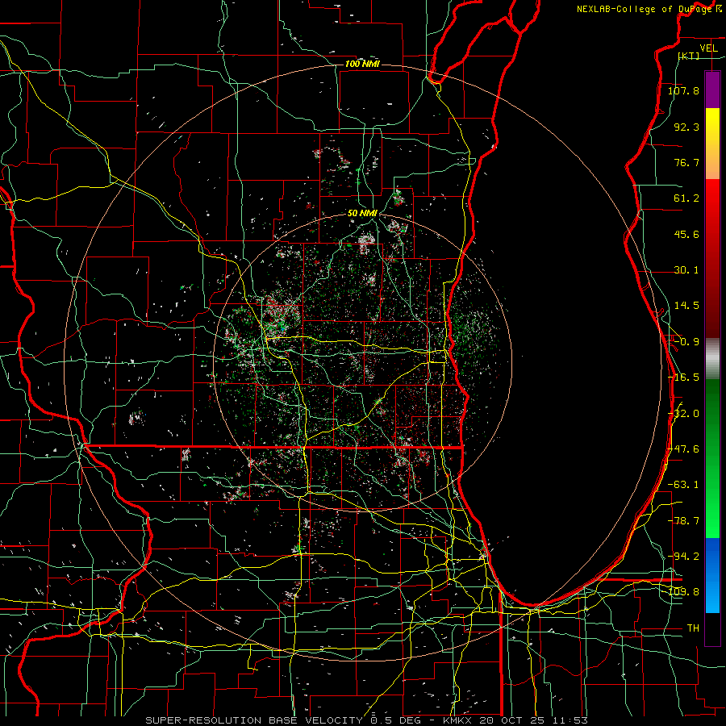Image resolution: width=726 pixels, height=726 pixels.
Task: Select the -16.5 scale value
Action: (x=683, y=378)
